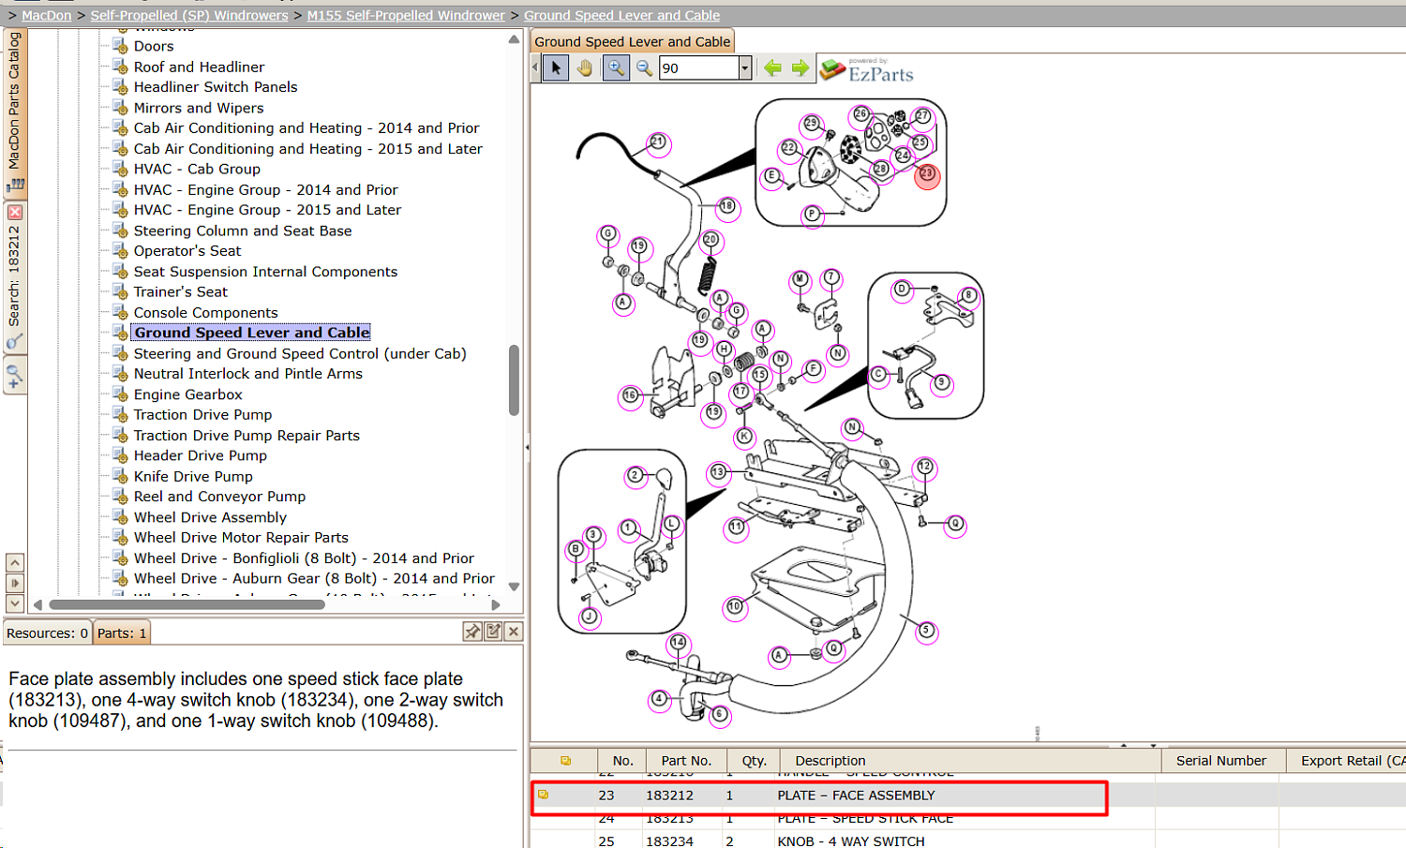Click callout 12 in the diagram
Screen dimensions: 1406x848
925,467
